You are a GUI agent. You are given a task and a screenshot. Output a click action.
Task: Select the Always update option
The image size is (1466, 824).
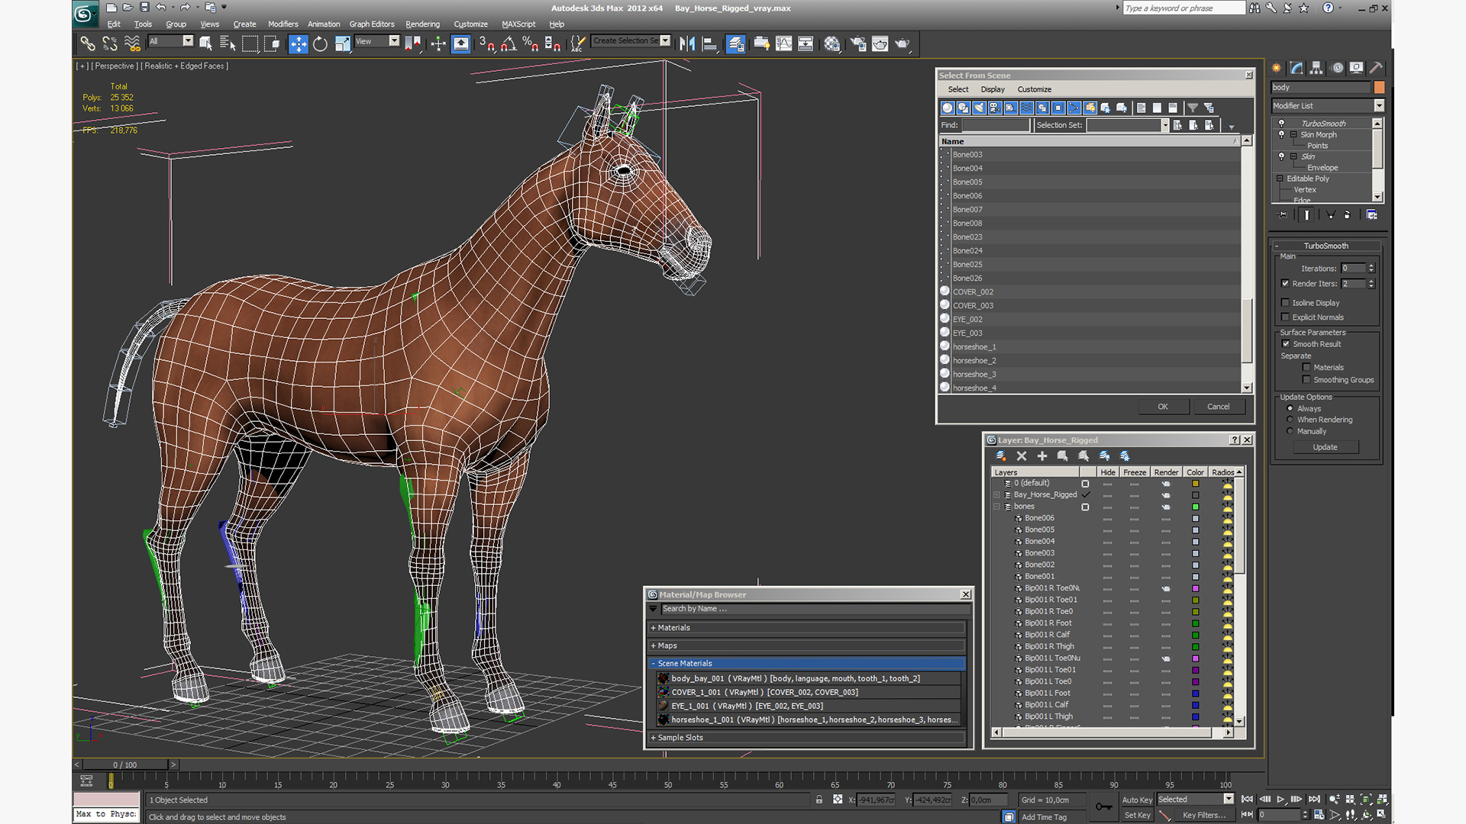tap(1290, 409)
